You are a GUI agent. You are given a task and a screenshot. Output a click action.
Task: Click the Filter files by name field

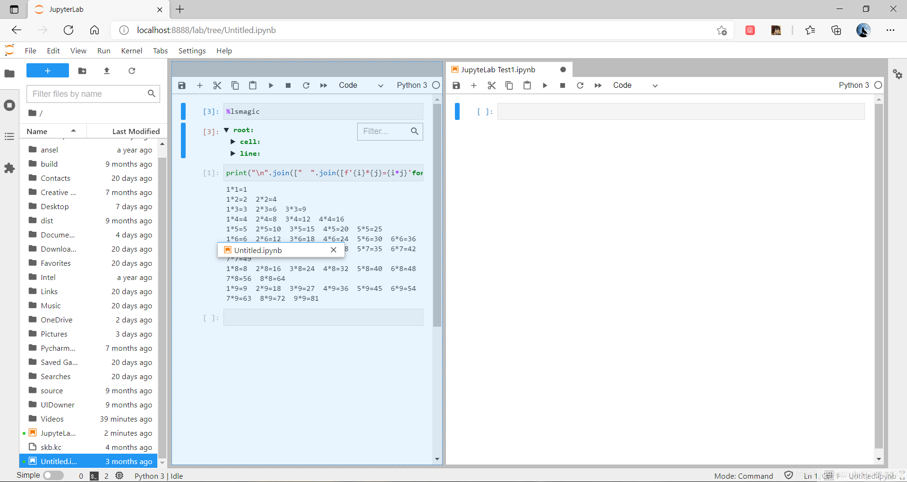tap(89, 94)
